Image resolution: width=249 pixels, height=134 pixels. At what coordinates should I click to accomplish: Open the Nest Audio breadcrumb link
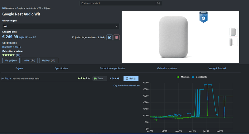(x=31, y=8)
